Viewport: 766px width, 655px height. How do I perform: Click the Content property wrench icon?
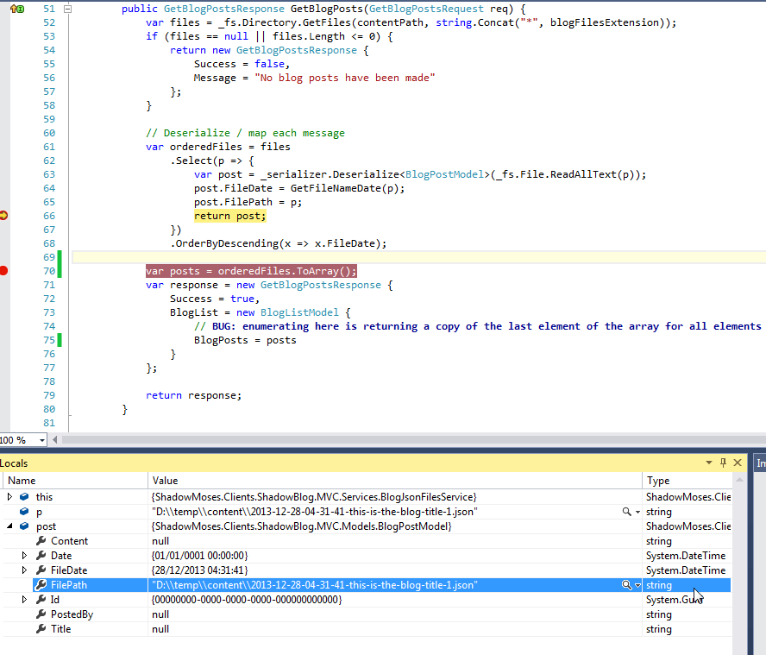(41, 540)
